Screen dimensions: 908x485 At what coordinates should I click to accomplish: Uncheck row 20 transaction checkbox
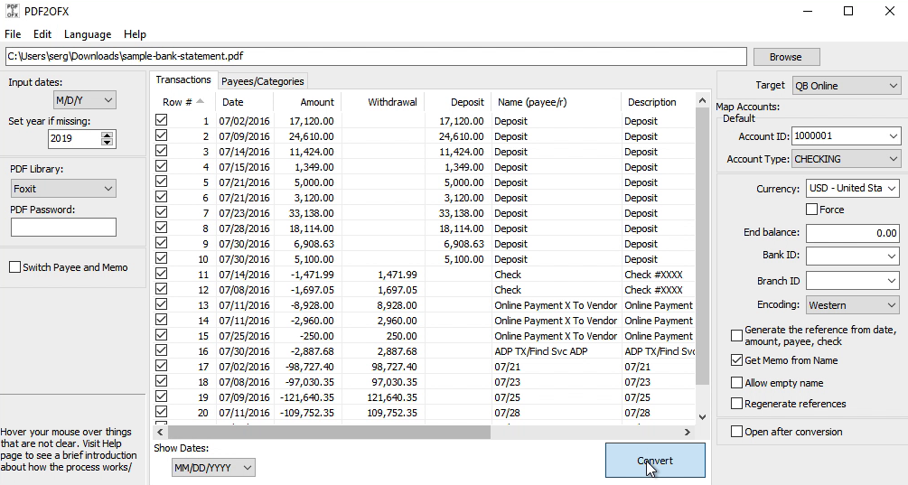(x=161, y=412)
